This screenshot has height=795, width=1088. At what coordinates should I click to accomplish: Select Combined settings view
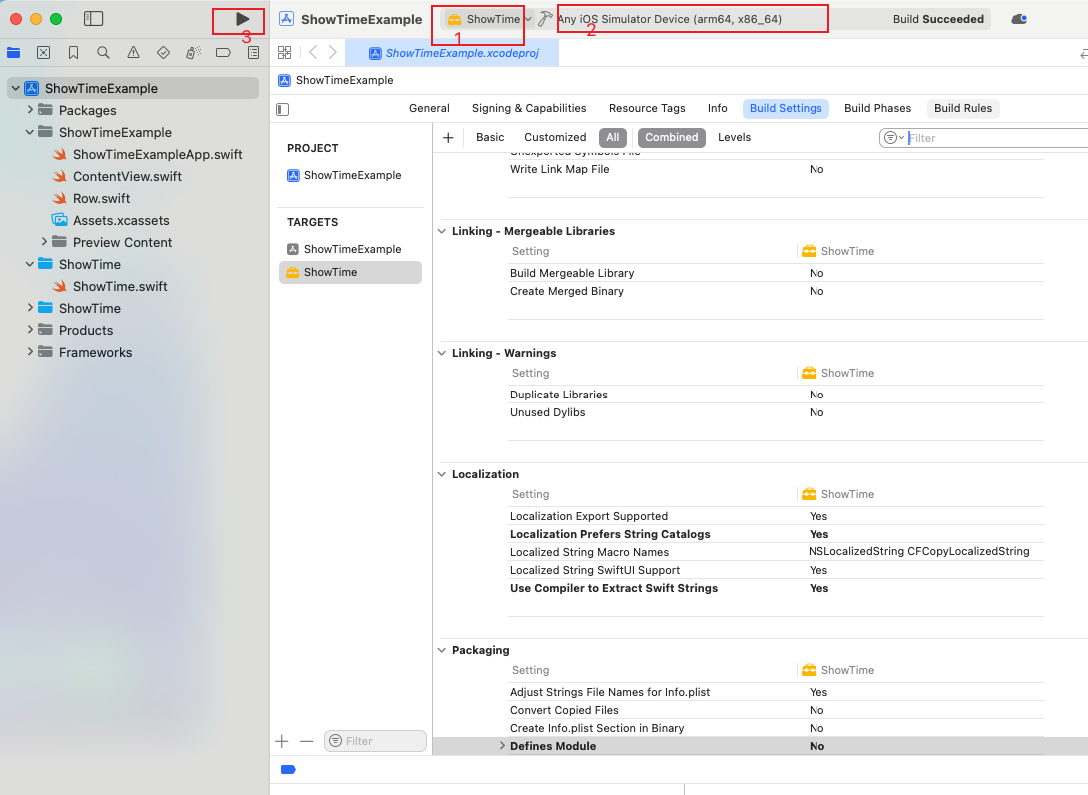(x=671, y=138)
